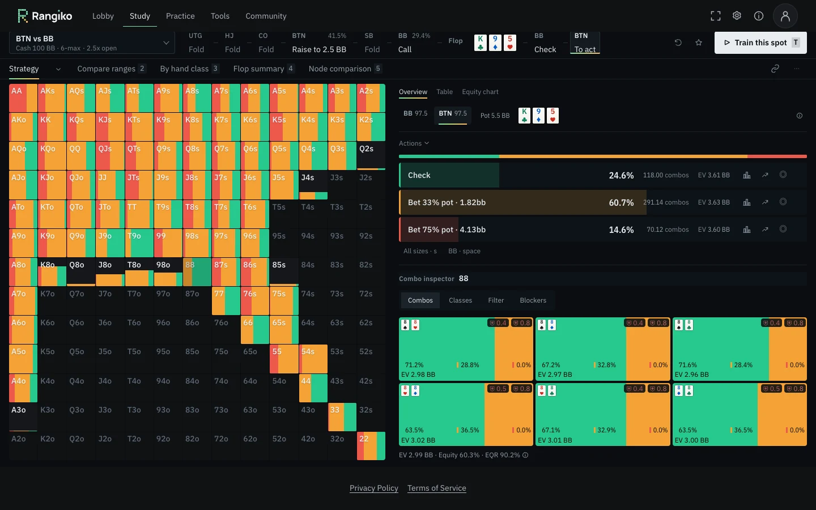Collapse the Actions section
This screenshot has height=510, width=816.
click(x=414, y=143)
